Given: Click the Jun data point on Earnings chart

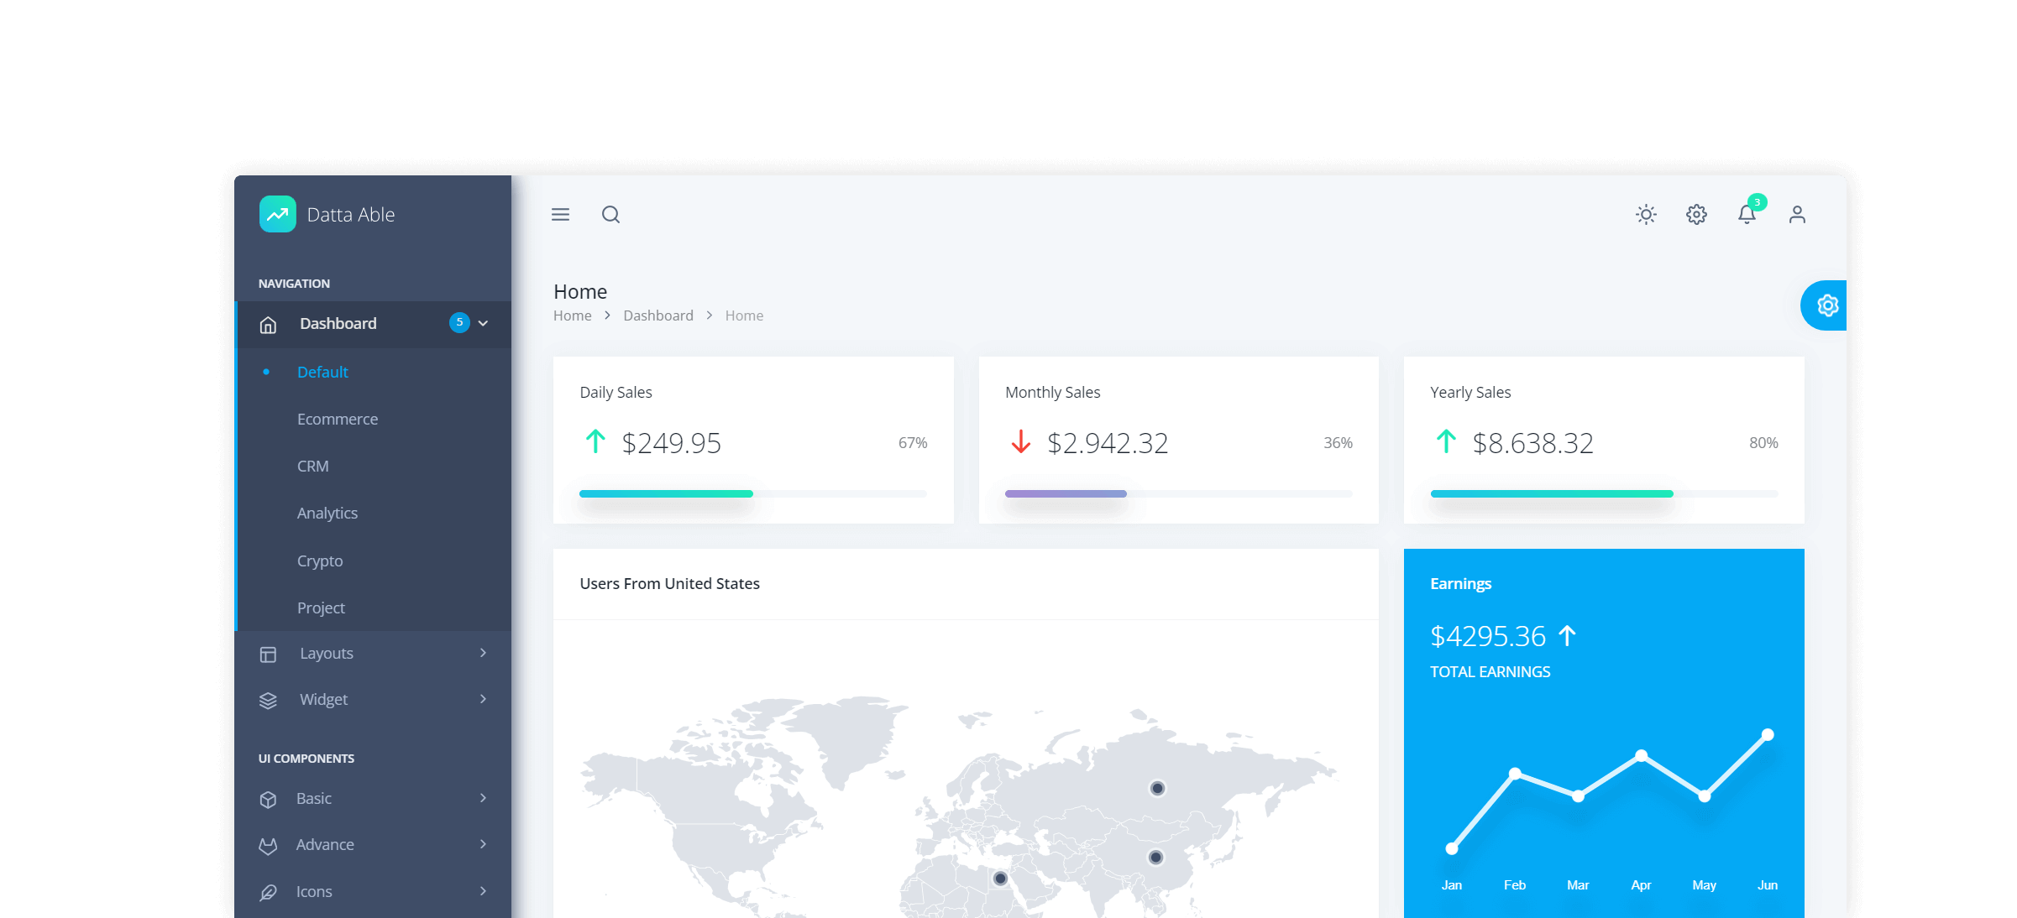Looking at the screenshot, I should 1768,736.
